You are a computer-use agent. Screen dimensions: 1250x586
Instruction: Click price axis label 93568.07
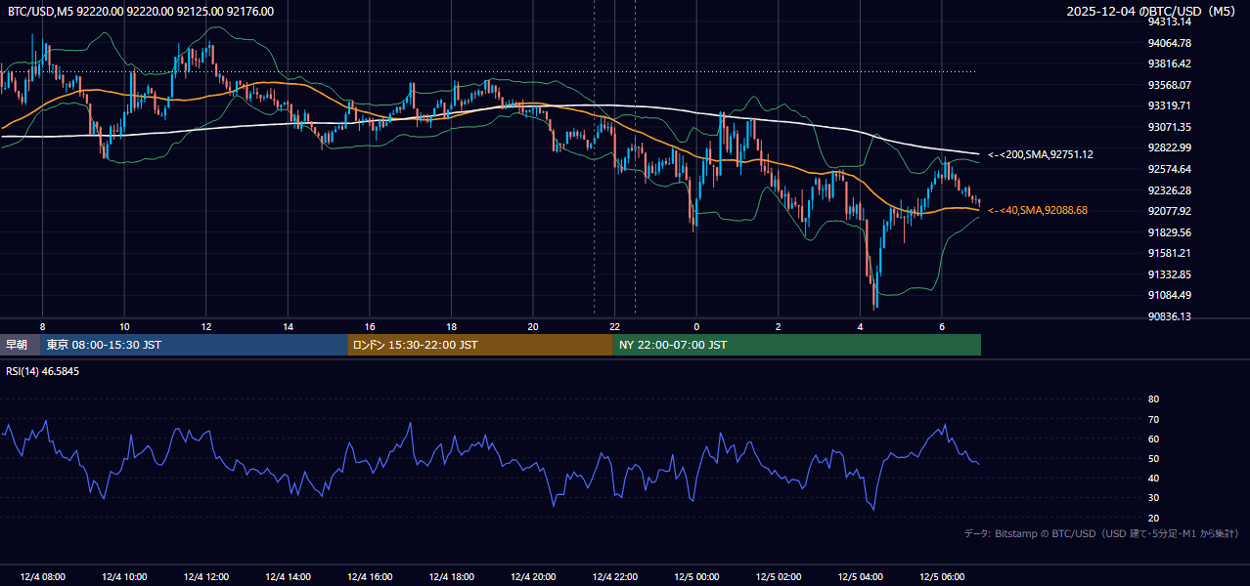tap(1169, 85)
